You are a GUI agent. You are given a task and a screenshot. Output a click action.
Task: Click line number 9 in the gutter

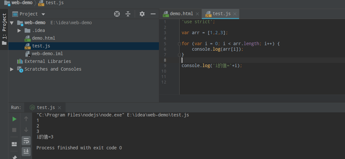pos(165,66)
